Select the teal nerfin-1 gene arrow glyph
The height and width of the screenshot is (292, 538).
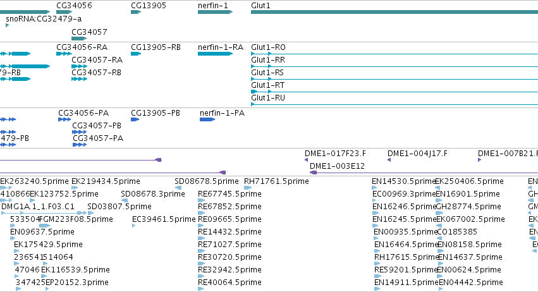215,12
